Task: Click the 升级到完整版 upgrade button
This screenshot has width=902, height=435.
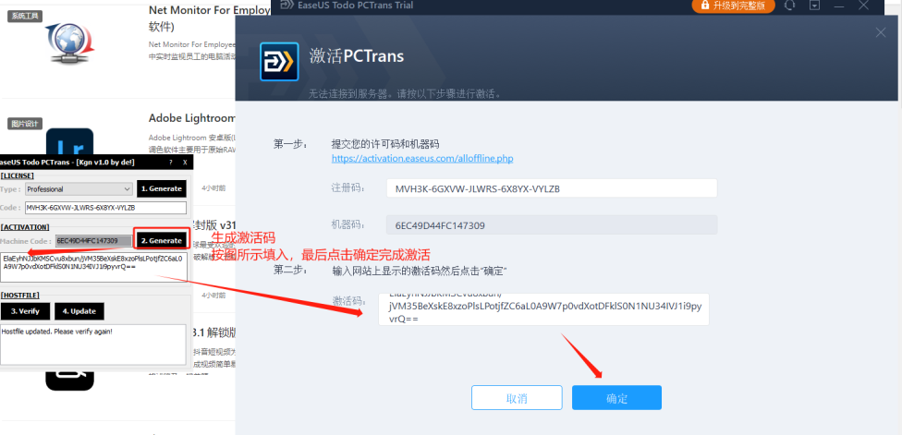Action: click(x=733, y=6)
